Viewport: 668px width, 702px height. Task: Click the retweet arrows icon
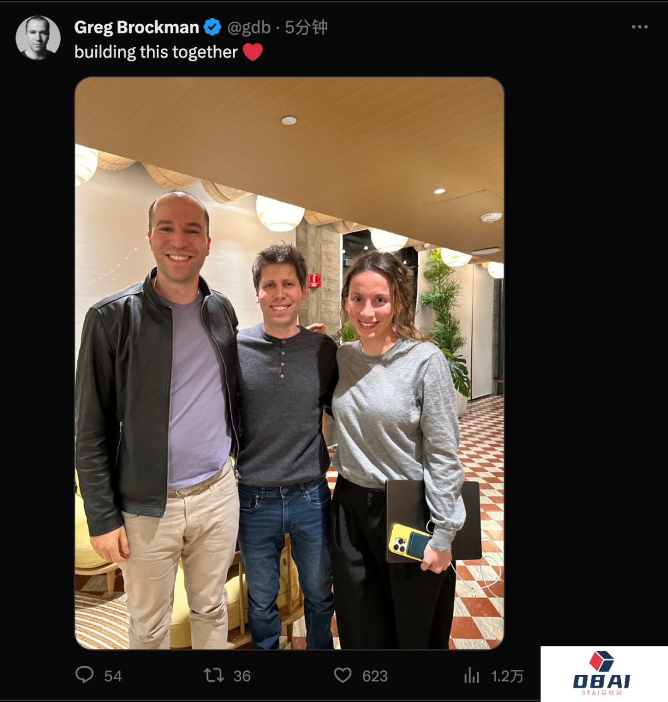pos(214,675)
